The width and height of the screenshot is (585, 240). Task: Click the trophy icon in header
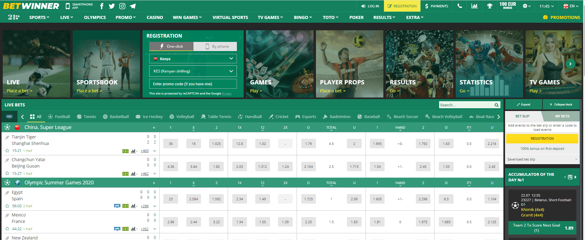coord(490,6)
